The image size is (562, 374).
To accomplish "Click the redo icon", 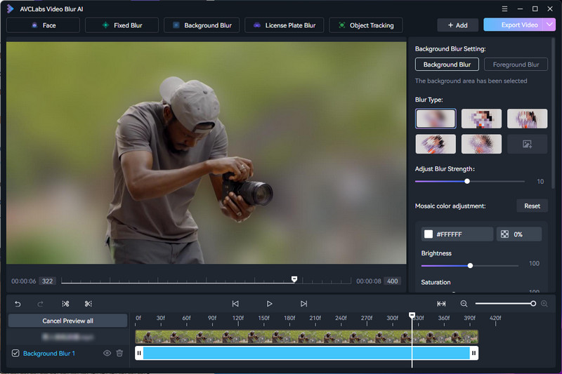I will 40,304.
